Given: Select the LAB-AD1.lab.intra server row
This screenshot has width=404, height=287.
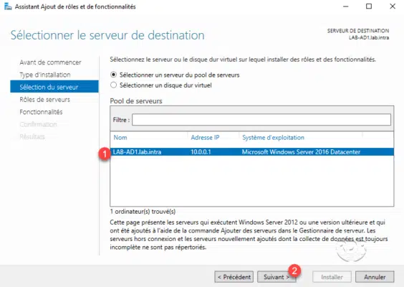Looking at the screenshot, I should click(x=252, y=152).
